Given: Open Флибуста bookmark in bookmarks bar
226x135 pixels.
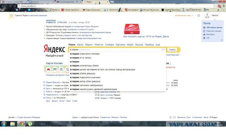Looking at the screenshot, I should [x=55, y=10].
